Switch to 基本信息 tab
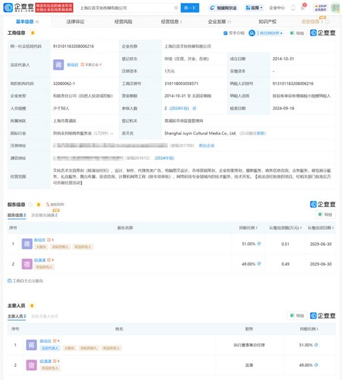The image size is (342, 380). tap(27, 22)
